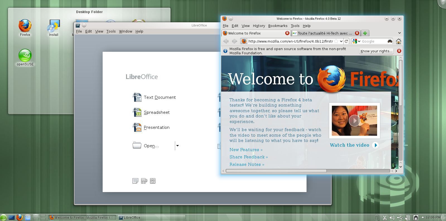
Task: Open the File menu in LibreOffice
Action: pos(79,31)
